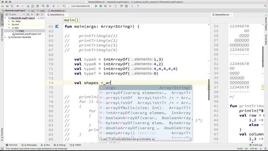
Task: Open the Debug tool window
Action: [x=60, y=145]
